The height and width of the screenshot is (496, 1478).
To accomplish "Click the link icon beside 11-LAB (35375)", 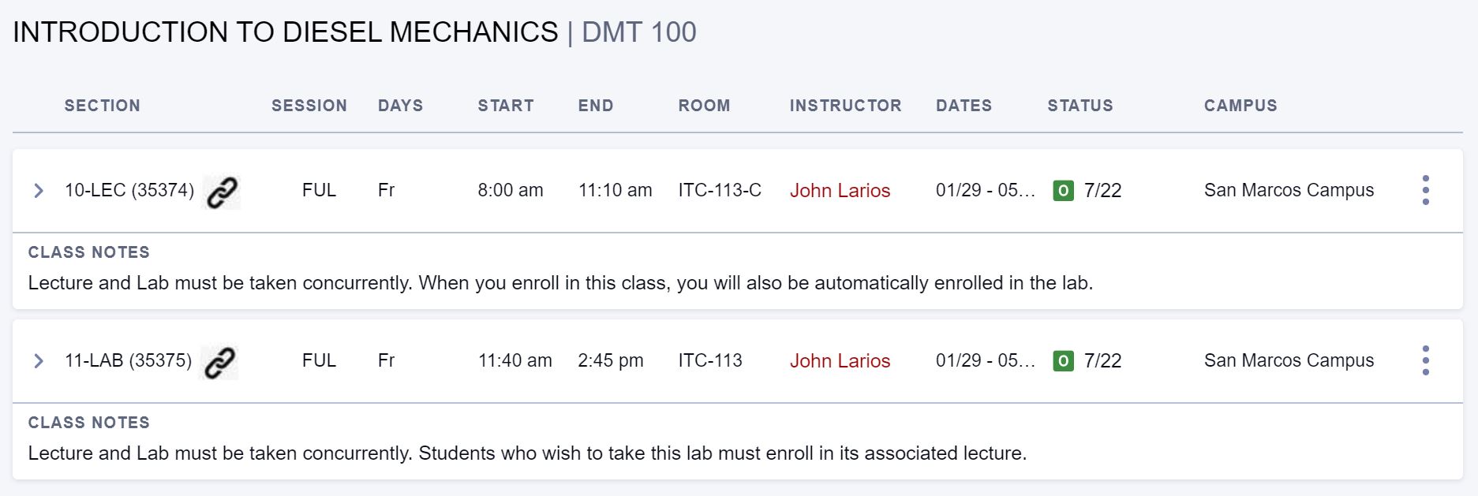I will pyautogui.click(x=219, y=362).
